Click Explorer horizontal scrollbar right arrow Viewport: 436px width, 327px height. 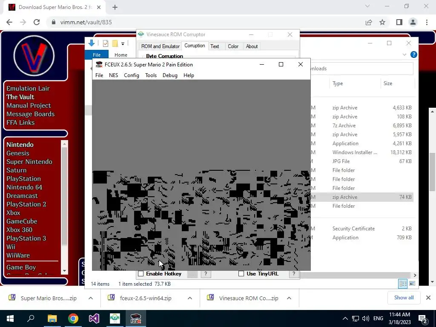[x=415, y=275]
